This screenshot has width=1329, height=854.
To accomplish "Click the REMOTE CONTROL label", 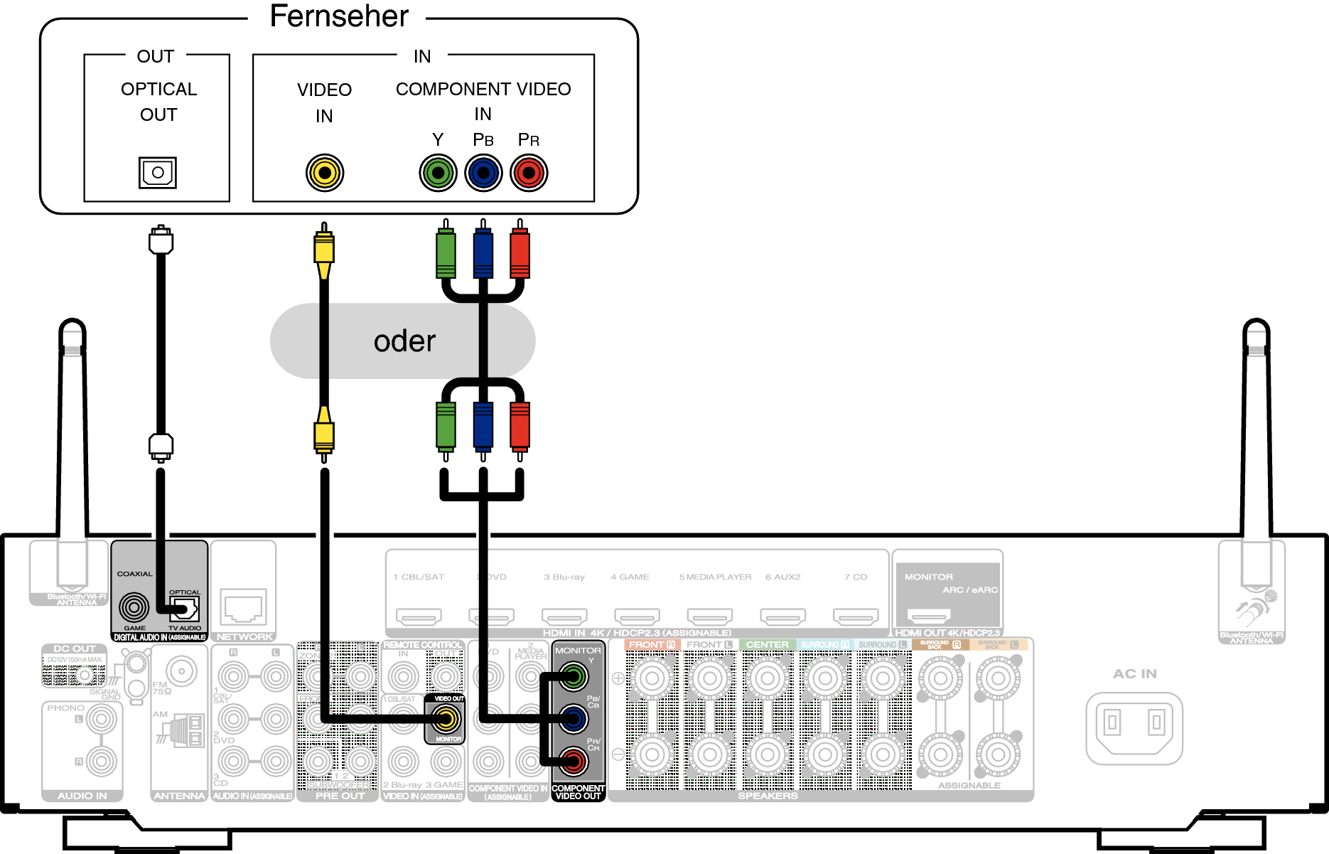I will pos(423,645).
